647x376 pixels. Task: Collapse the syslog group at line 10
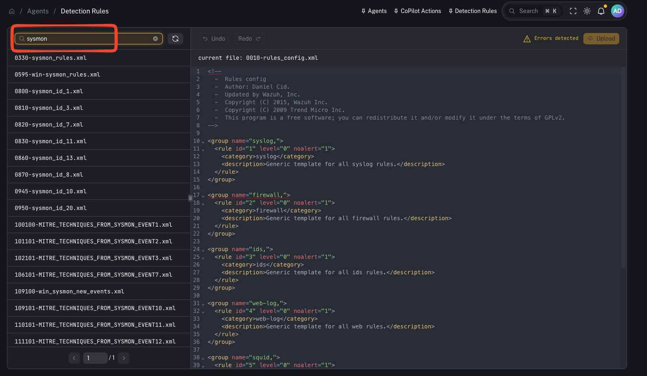pyautogui.click(x=203, y=142)
